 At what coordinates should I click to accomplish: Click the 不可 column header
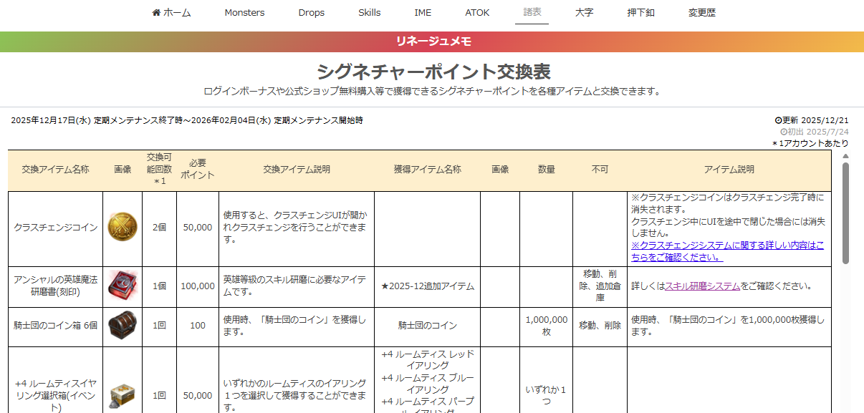pos(600,170)
